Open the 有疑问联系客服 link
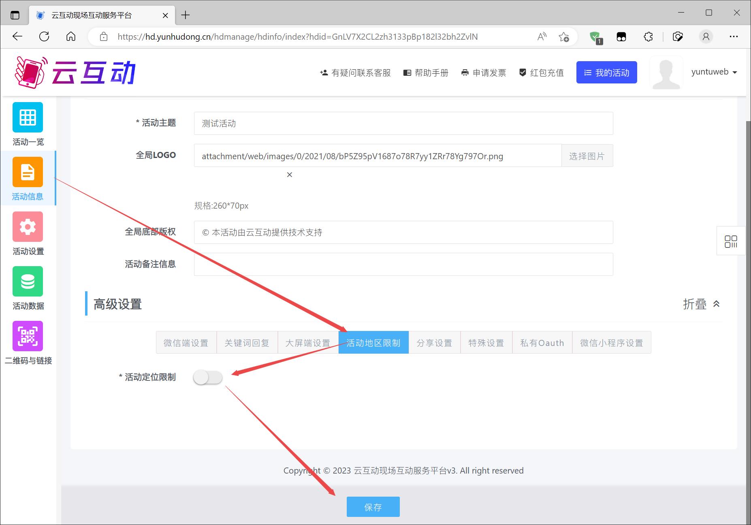Image resolution: width=751 pixels, height=525 pixels. coord(355,73)
